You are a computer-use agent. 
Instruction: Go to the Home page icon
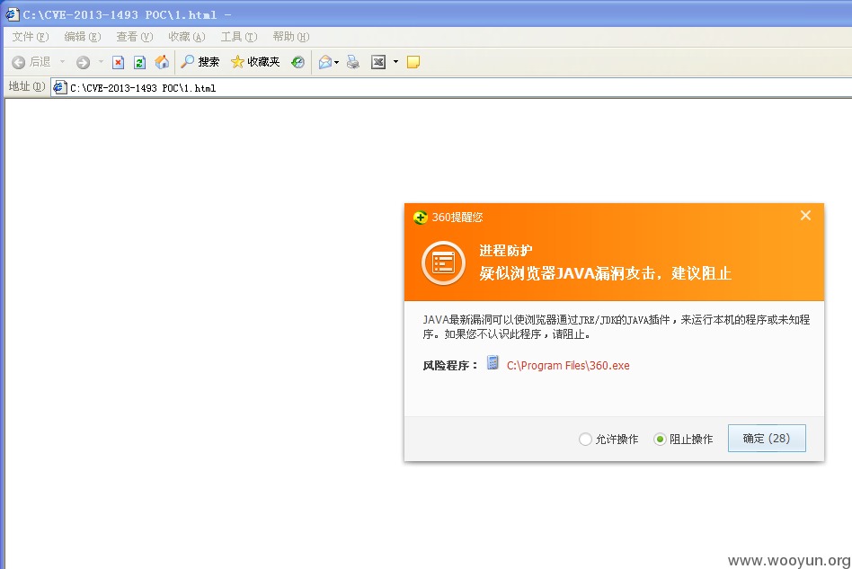(x=162, y=62)
